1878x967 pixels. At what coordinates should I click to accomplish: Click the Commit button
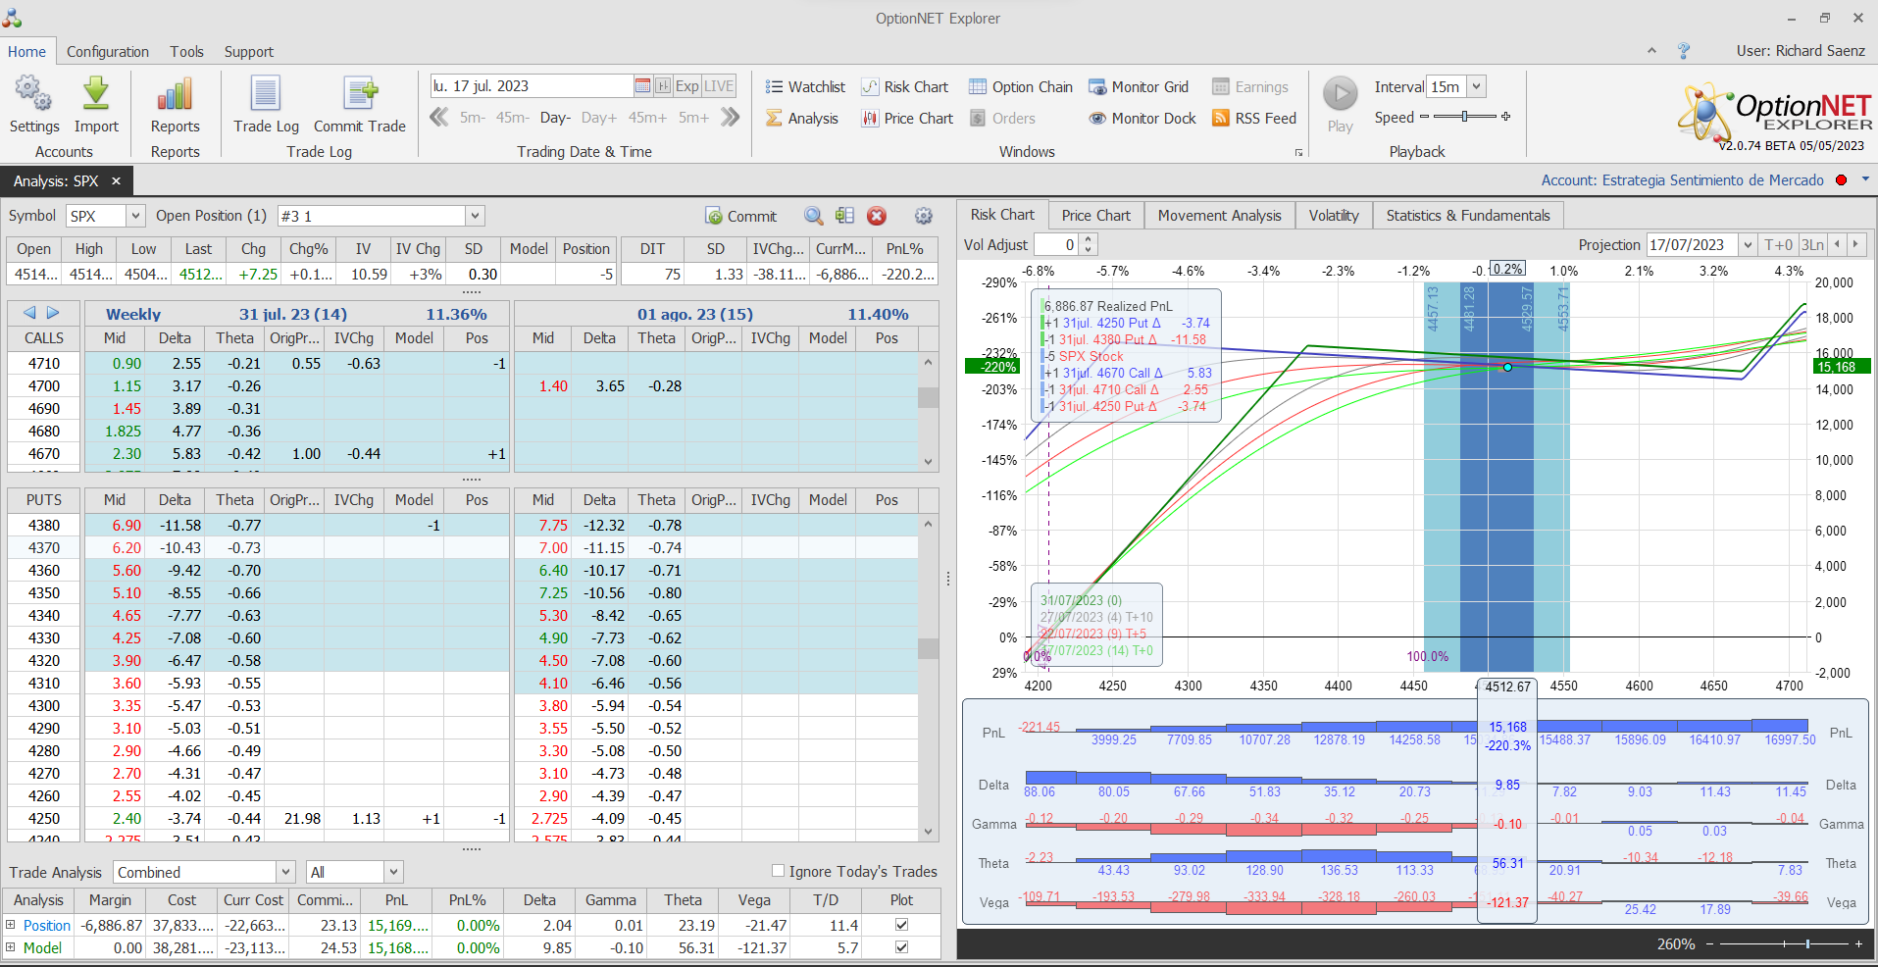[741, 216]
